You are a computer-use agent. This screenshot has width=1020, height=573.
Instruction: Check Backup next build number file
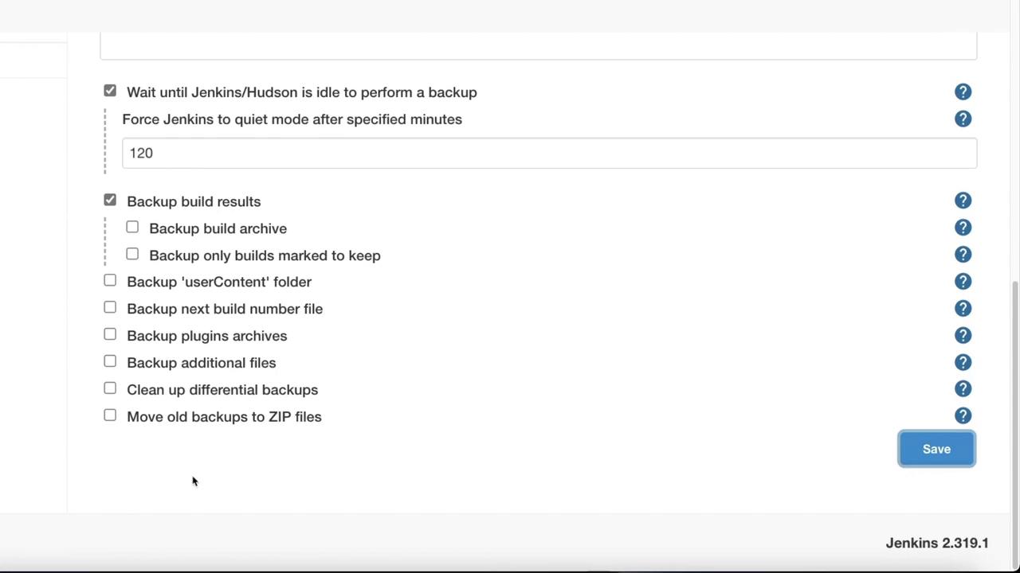point(110,307)
